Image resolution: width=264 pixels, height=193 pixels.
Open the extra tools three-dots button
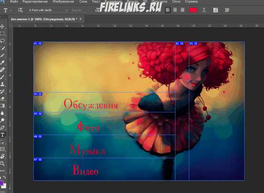2,171
